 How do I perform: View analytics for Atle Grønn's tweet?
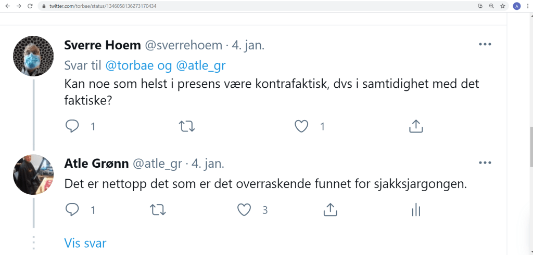[x=415, y=210]
